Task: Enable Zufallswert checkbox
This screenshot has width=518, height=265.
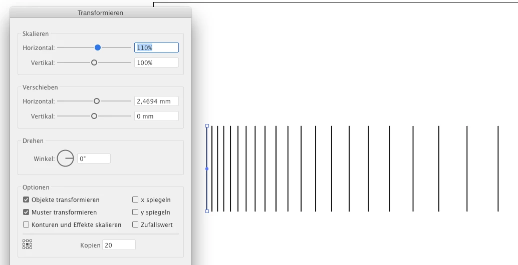Action: [x=135, y=225]
